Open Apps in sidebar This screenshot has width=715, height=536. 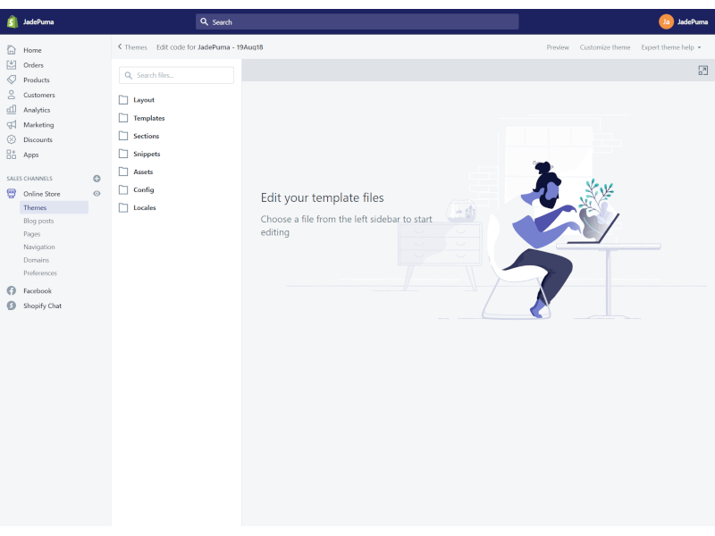[30, 155]
